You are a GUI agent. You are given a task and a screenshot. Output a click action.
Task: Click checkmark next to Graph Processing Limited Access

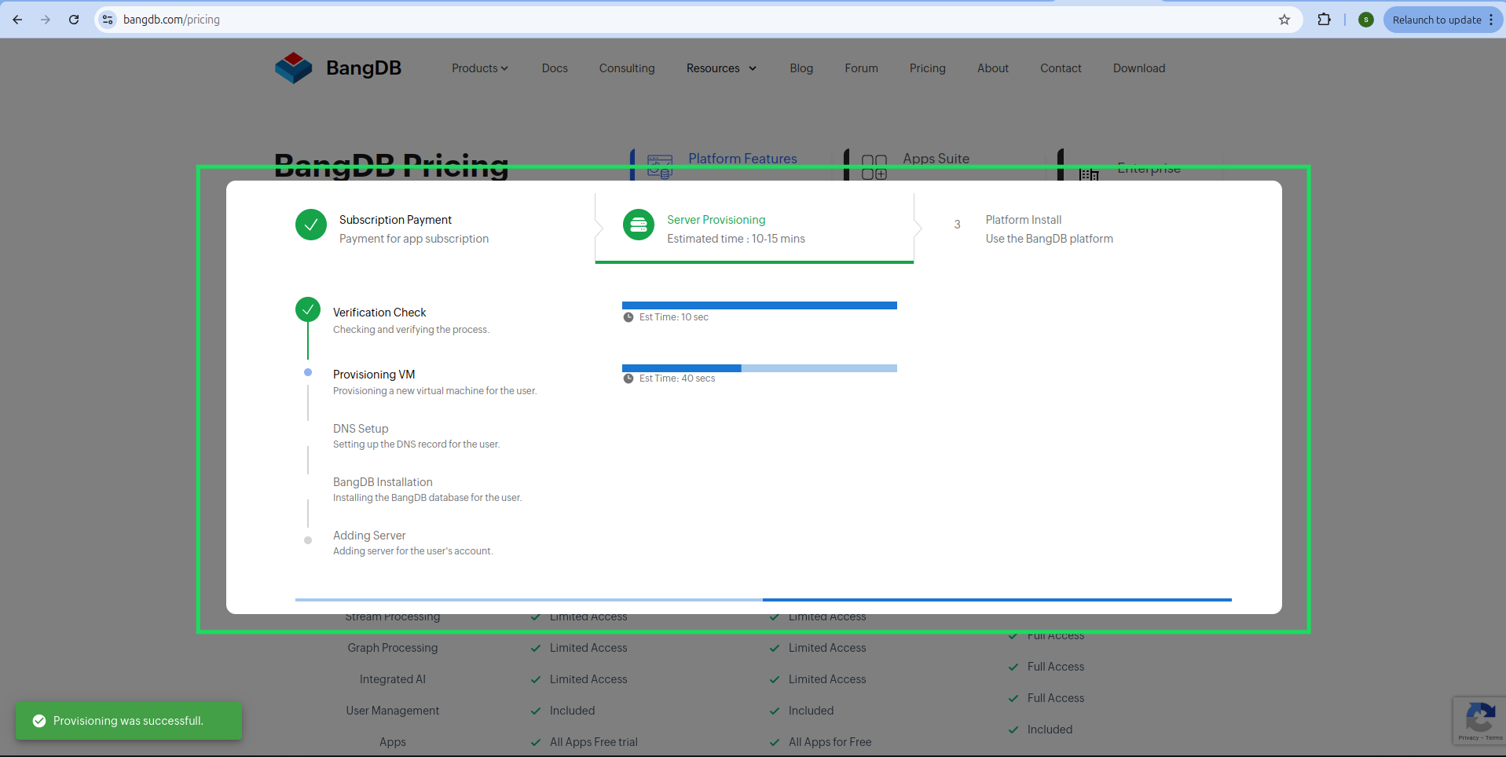pos(536,648)
